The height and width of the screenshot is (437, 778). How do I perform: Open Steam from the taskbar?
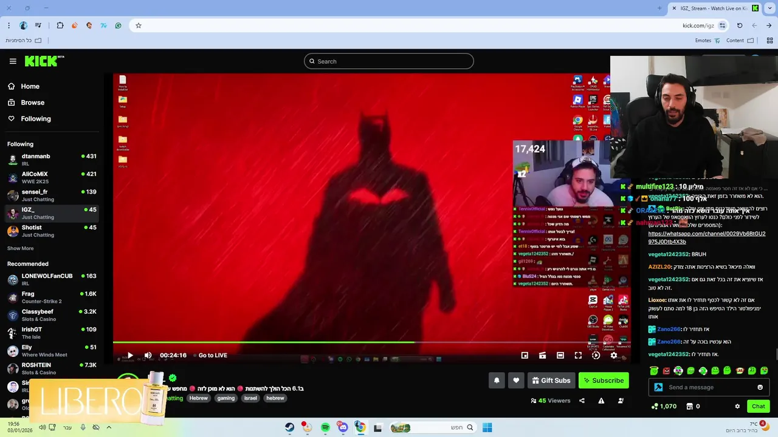[289, 427]
